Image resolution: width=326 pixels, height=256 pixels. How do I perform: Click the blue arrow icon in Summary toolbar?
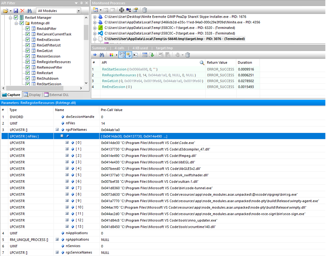(x=95, y=55)
